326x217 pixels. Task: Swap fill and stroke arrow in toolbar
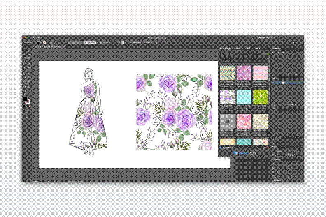tap(30, 97)
